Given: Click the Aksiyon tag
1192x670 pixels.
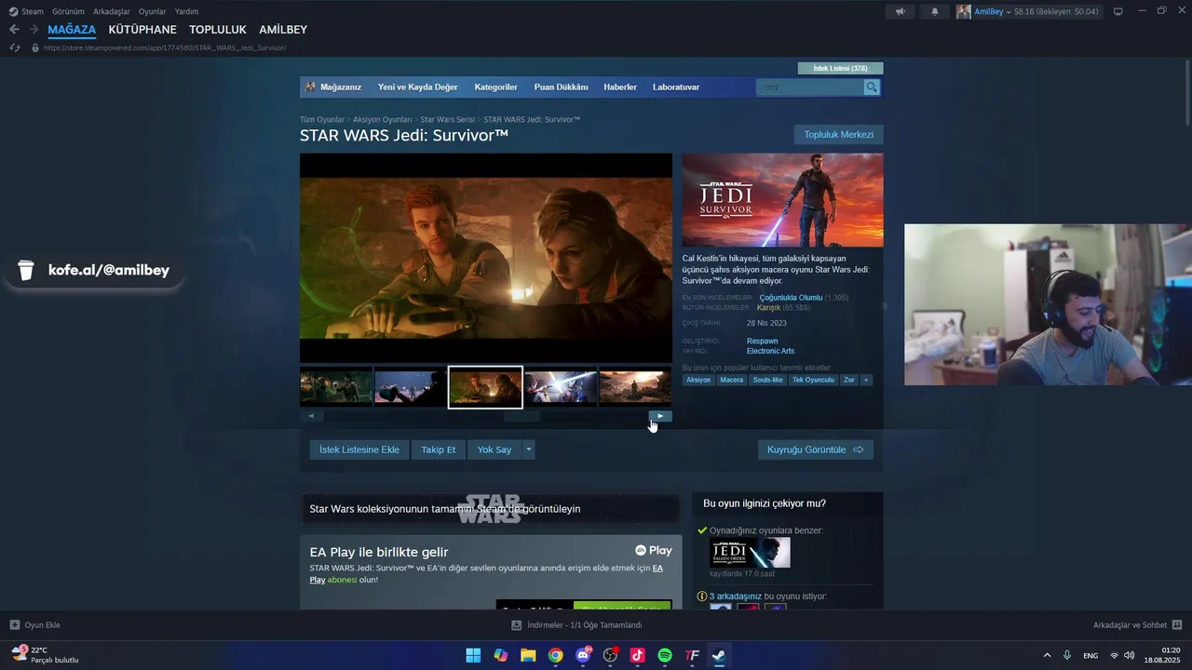Looking at the screenshot, I should 698,380.
